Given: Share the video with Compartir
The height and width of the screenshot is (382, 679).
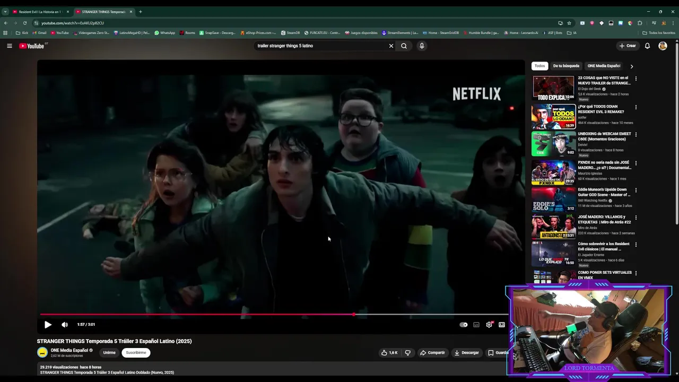Looking at the screenshot, I should (x=432, y=353).
